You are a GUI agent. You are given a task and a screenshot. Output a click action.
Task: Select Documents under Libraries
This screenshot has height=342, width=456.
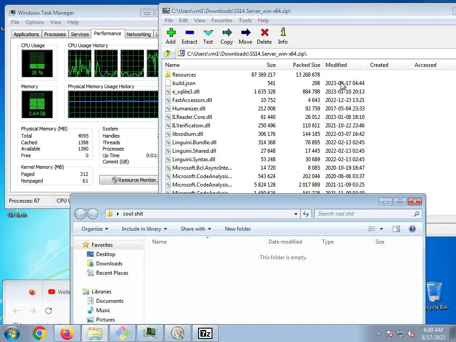[110, 301]
